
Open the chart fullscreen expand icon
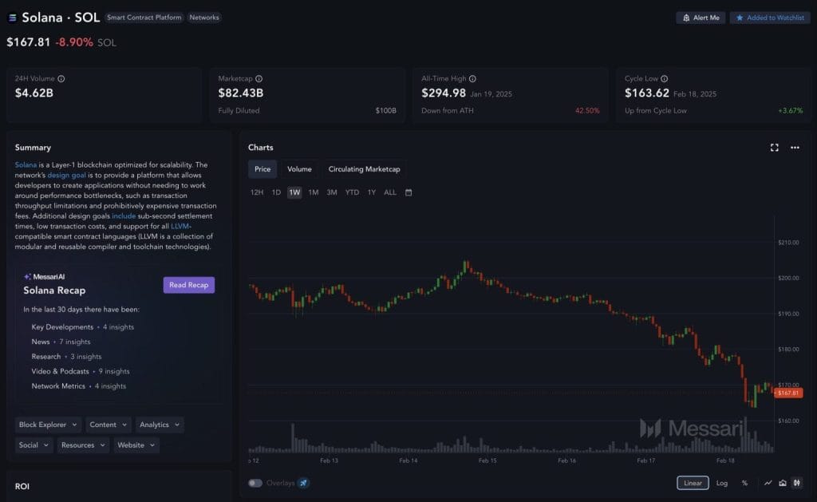click(774, 148)
